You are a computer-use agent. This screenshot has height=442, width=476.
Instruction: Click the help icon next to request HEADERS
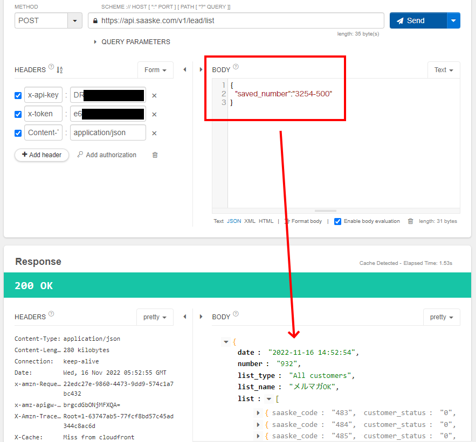point(51,67)
